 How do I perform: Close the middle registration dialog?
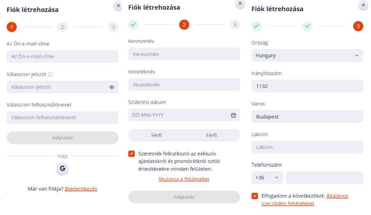point(240,3)
